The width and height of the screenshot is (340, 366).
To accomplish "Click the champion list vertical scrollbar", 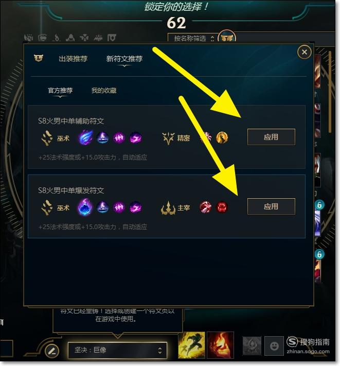I will pos(330,92).
